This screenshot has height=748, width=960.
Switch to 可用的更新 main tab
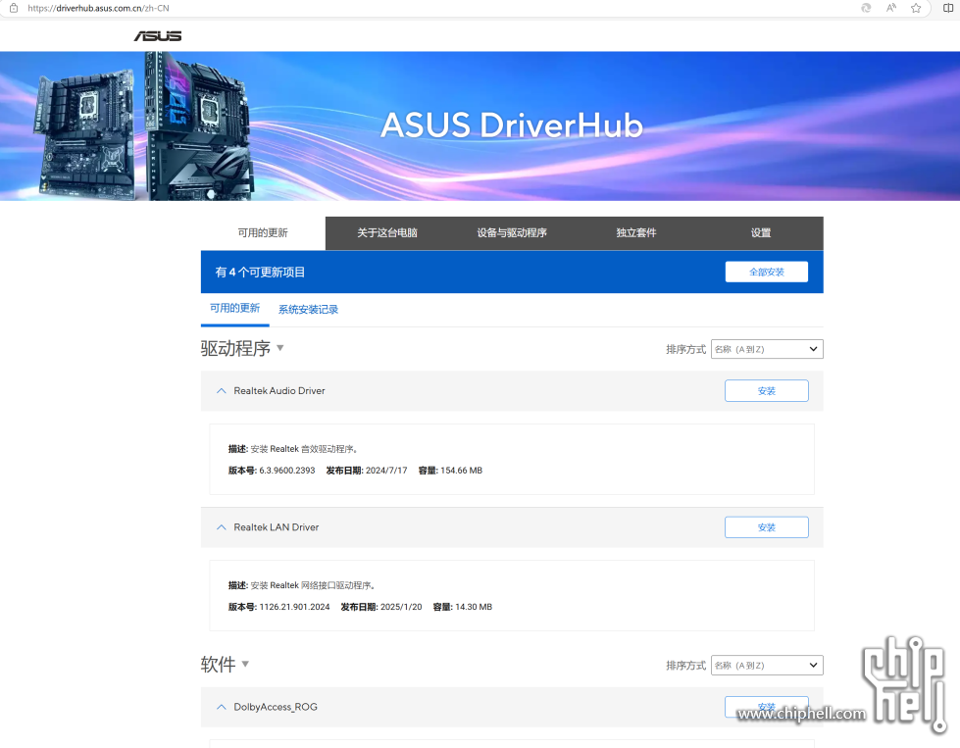(263, 233)
